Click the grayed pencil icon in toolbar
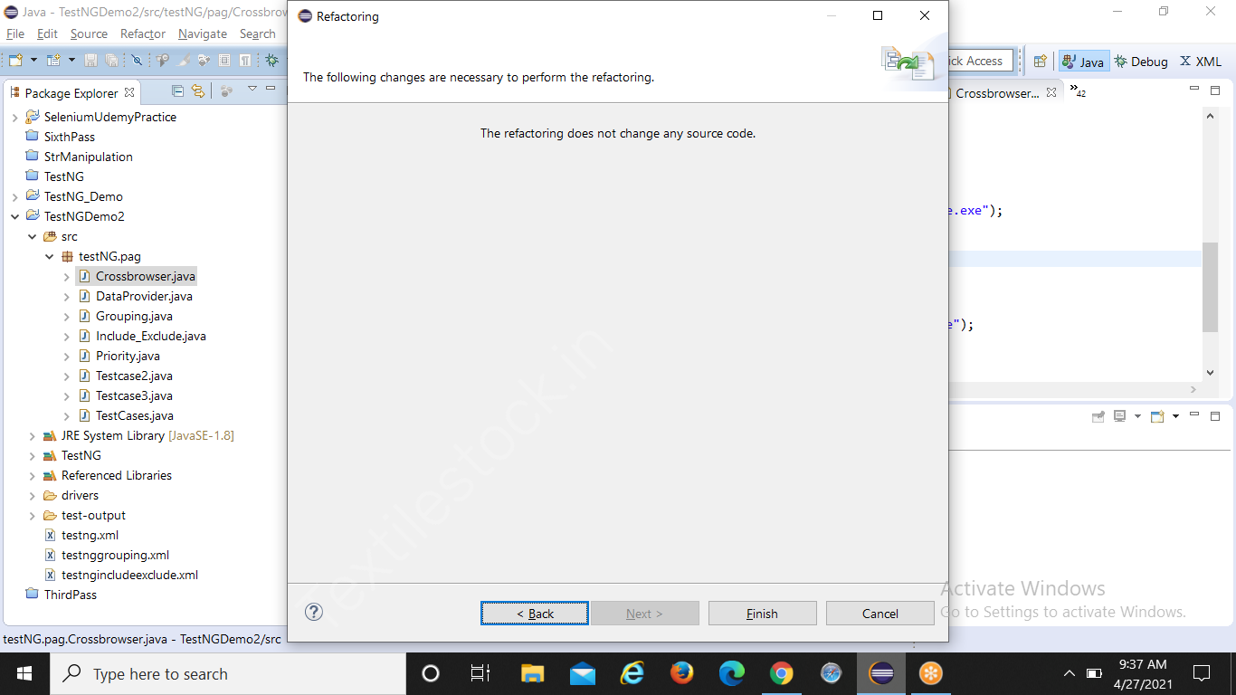 point(184,61)
